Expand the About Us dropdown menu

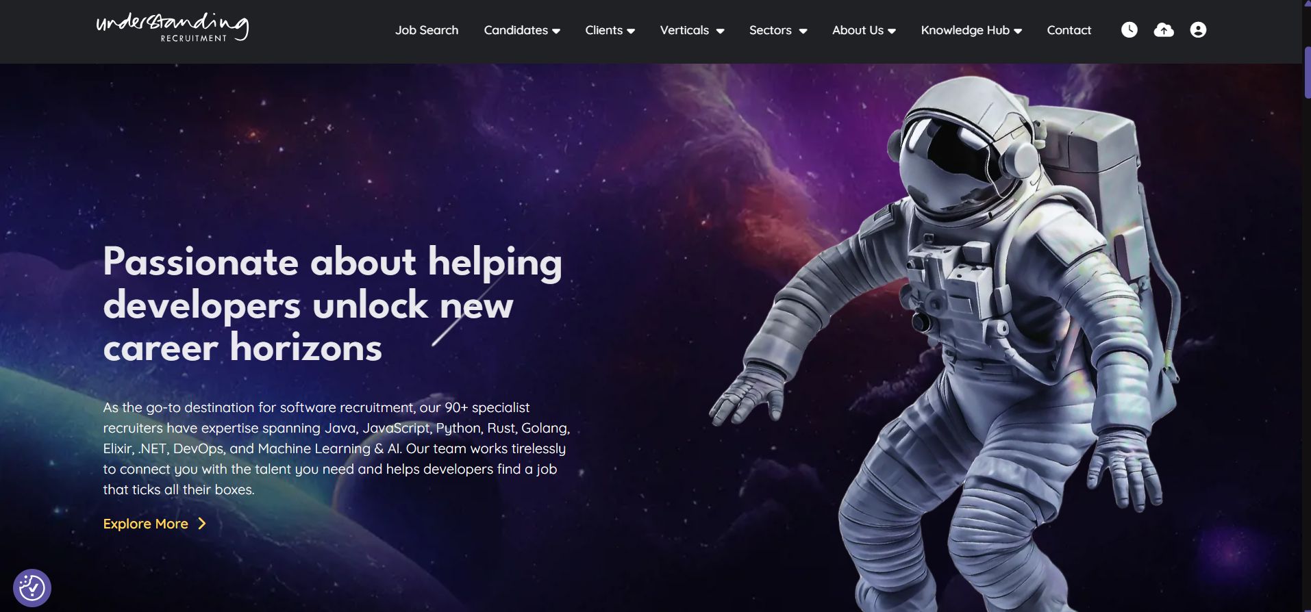tap(864, 30)
